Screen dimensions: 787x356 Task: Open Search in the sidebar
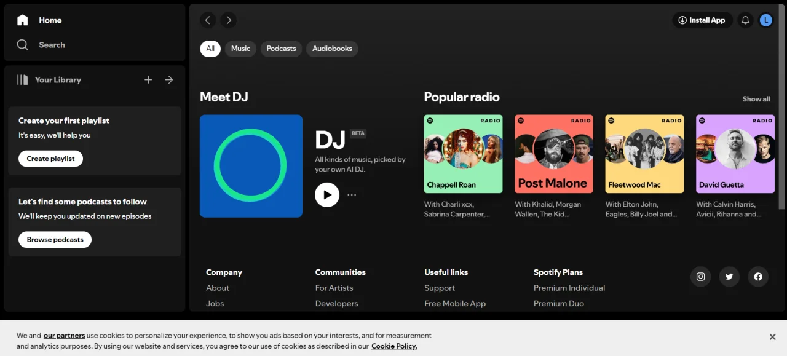41,45
